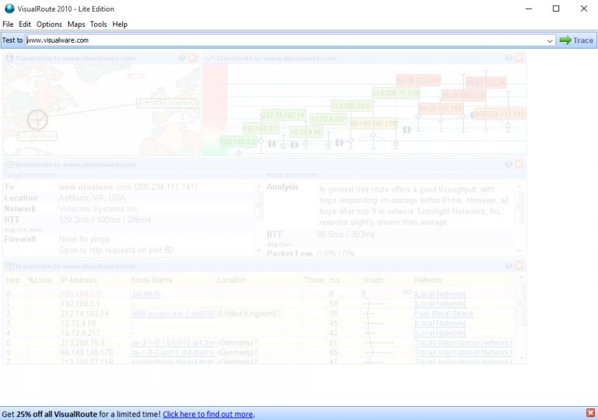Close the Analysis summary panel
Viewport: 598px width, 420px height.
[519, 165]
